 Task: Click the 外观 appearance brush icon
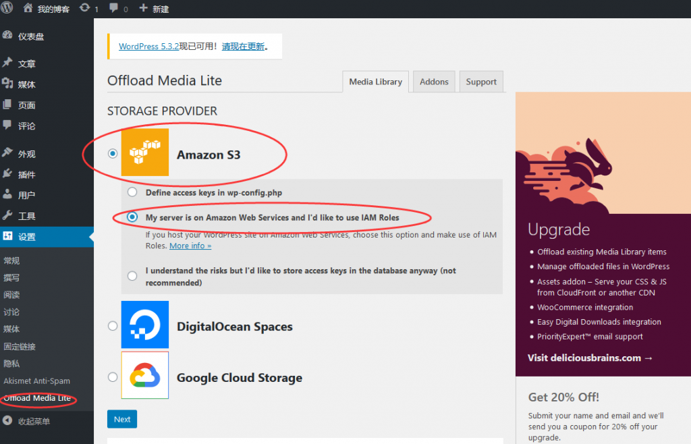click(7, 153)
